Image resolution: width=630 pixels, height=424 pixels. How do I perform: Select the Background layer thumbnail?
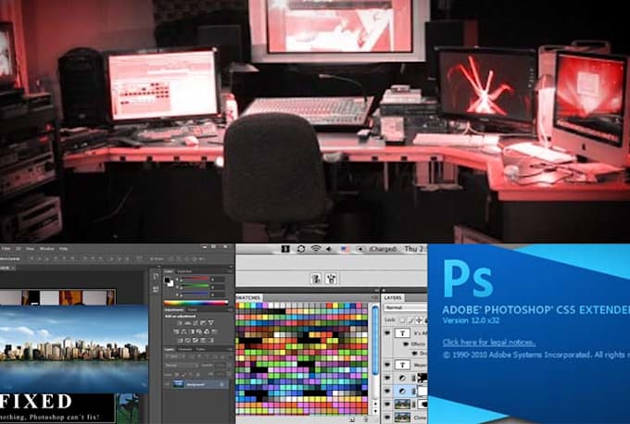(178, 384)
